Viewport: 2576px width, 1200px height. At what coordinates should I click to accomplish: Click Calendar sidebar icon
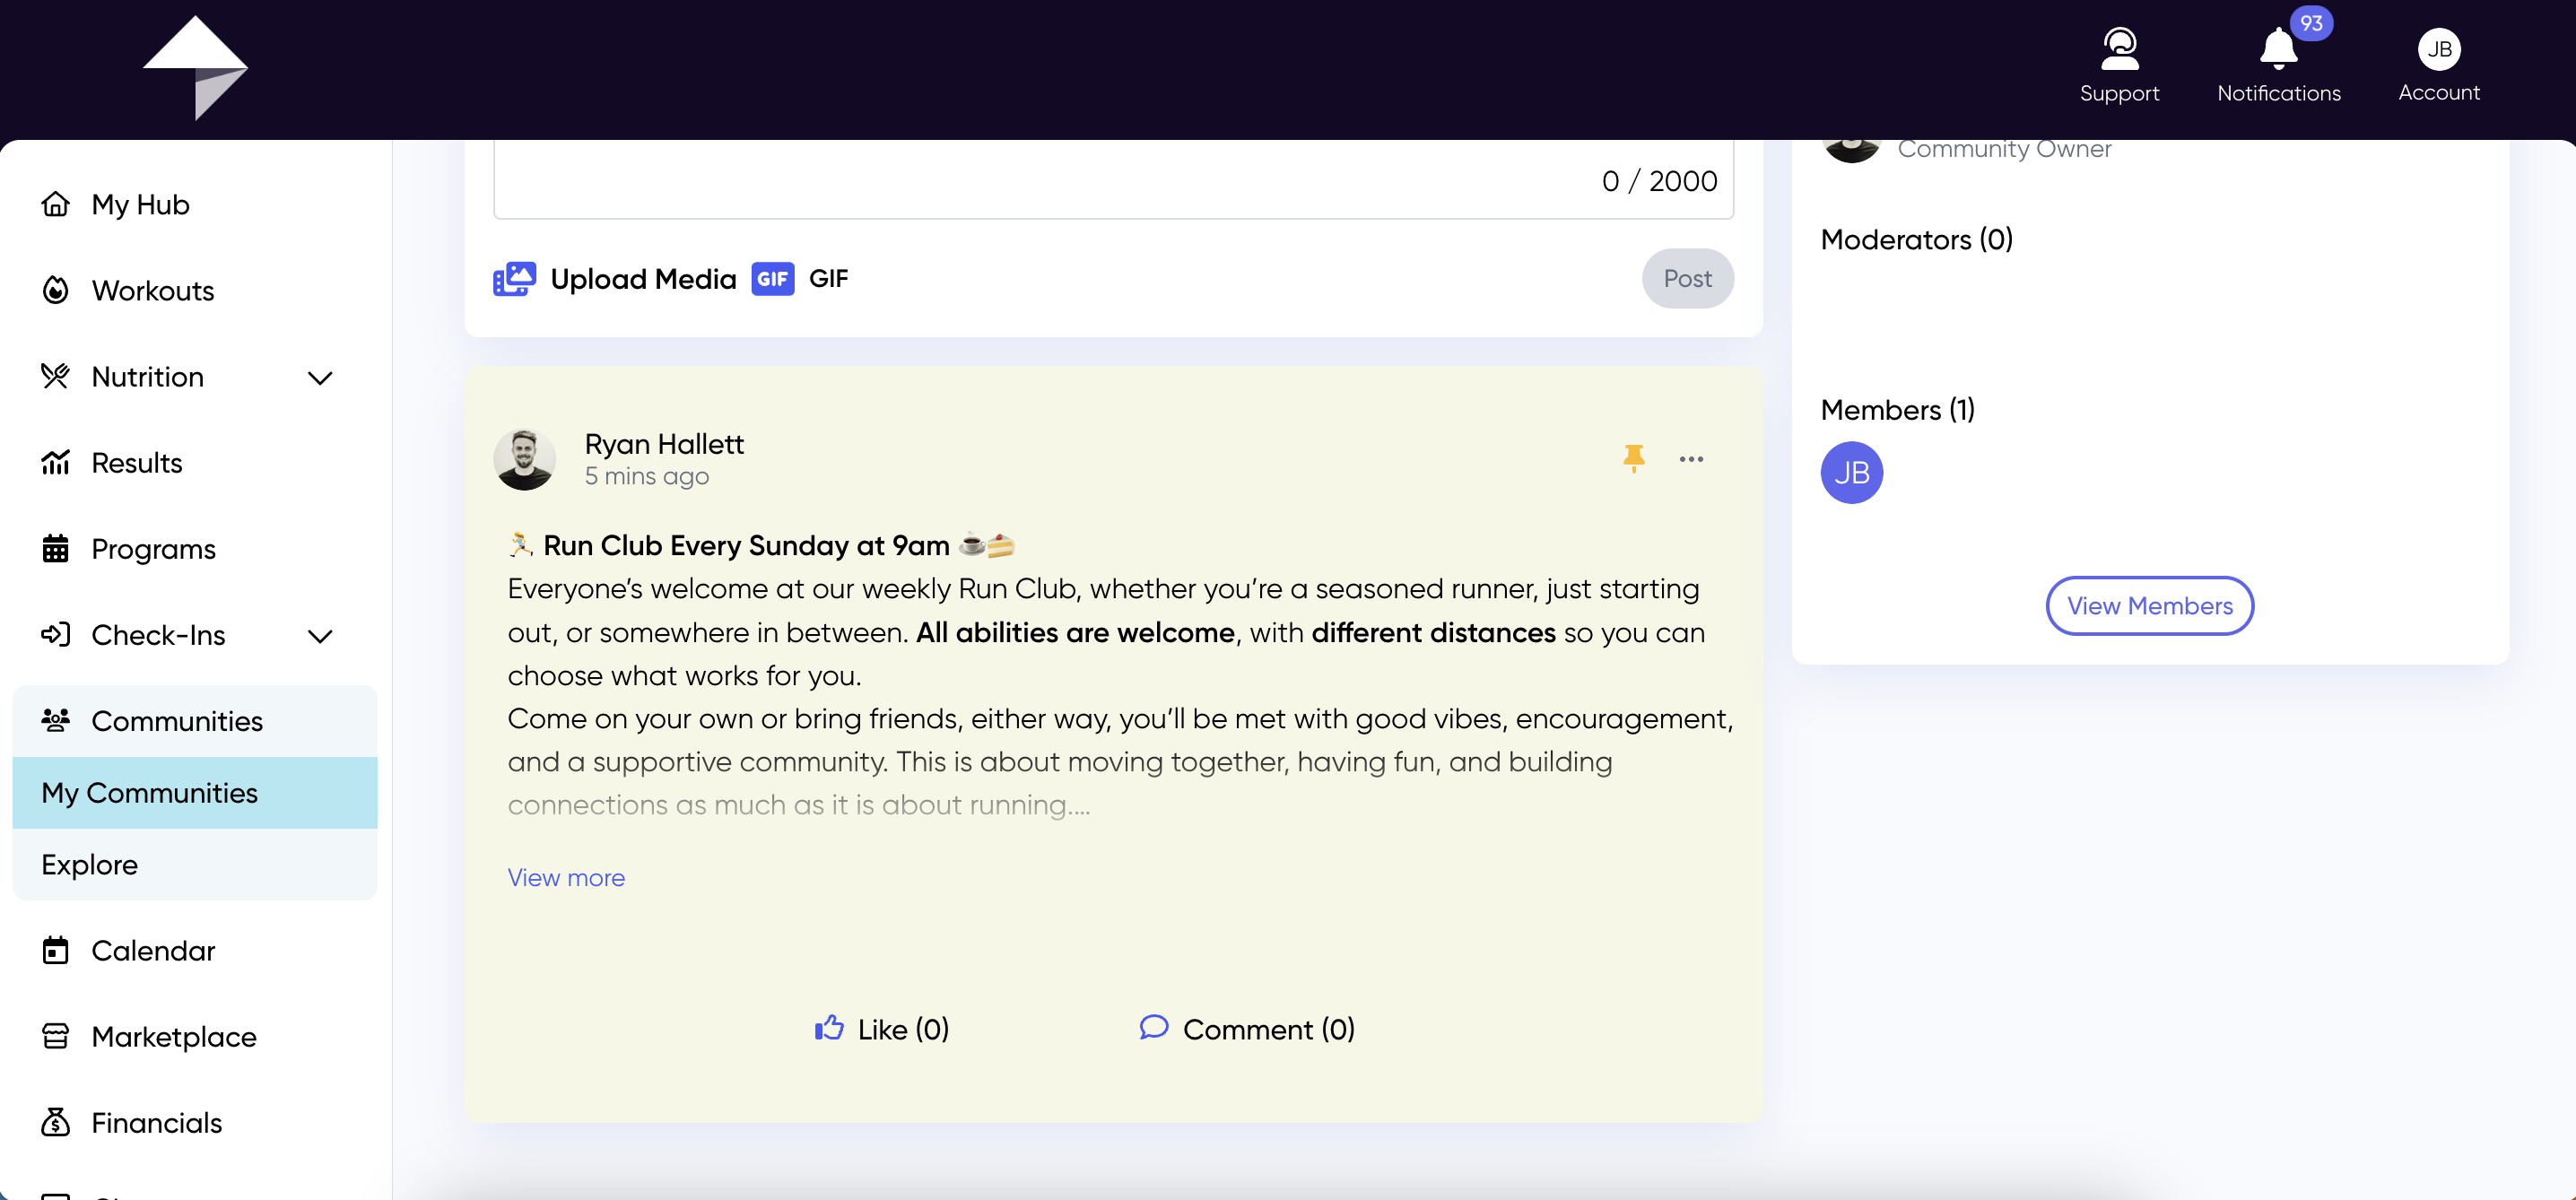click(x=56, y=950)
